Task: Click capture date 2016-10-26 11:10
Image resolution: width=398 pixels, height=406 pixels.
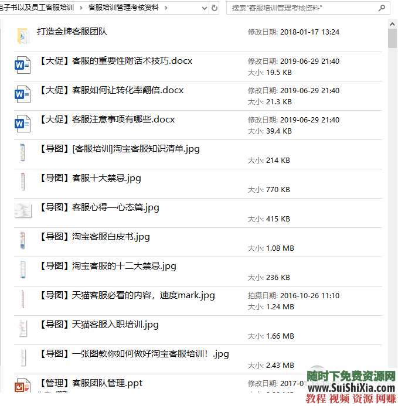Action: click(309, 296)
